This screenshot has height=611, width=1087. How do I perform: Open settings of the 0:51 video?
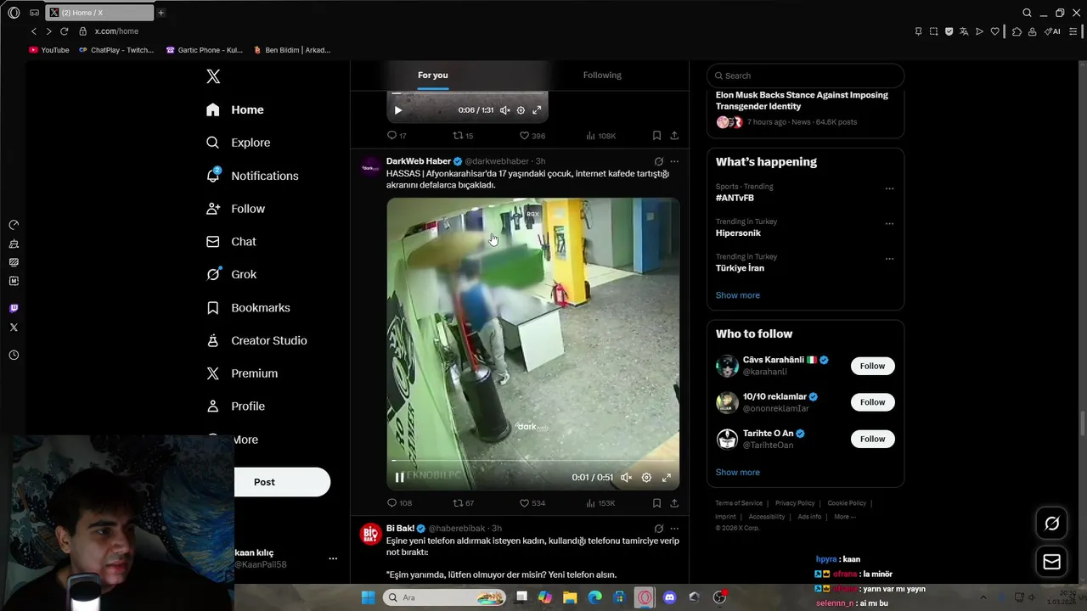(646, 478)
